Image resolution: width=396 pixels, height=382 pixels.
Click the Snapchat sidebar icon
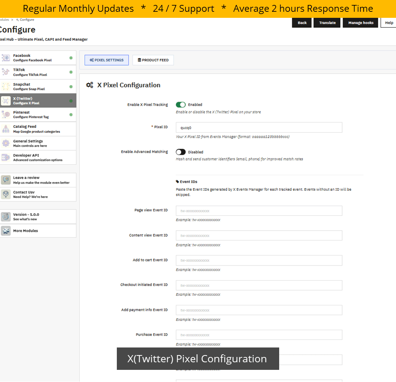coord(6,86)
